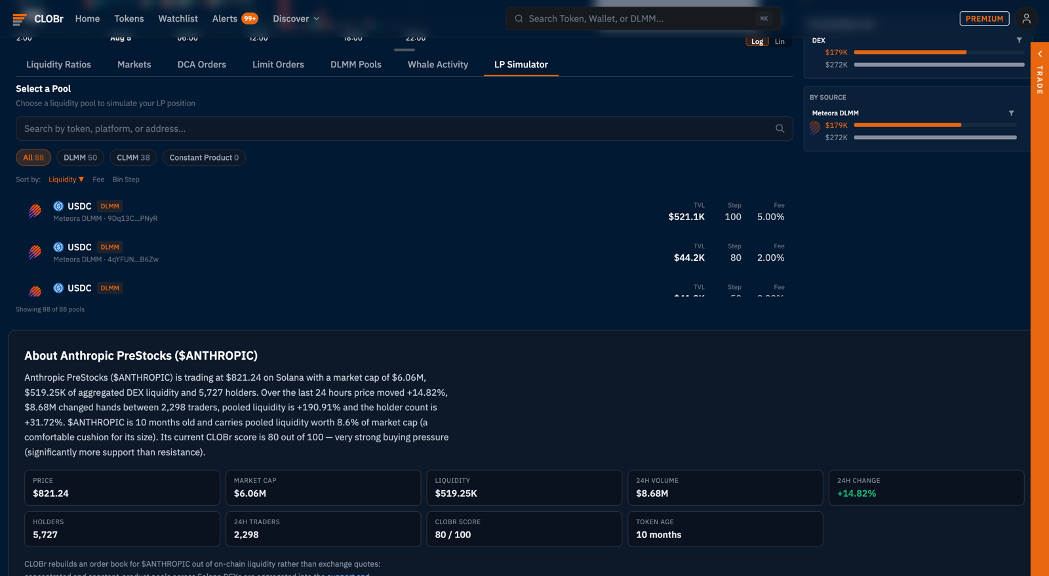Click the 24H Traders 2,298 card
Image resolution: width=1049 pixels, height=576 pixels.
[323, 529]
